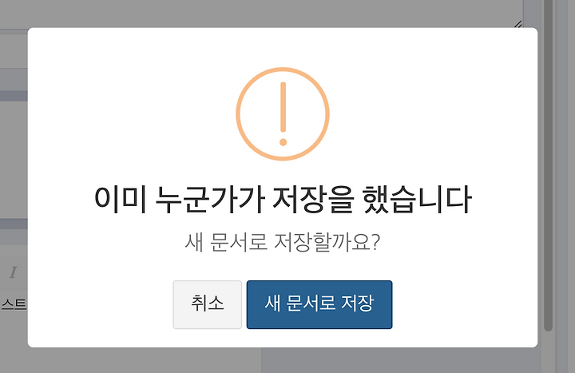Viewport: 575px width, 373px height.
Task: Click the textarea resize handle behind dialog
Action: point(518,24)
